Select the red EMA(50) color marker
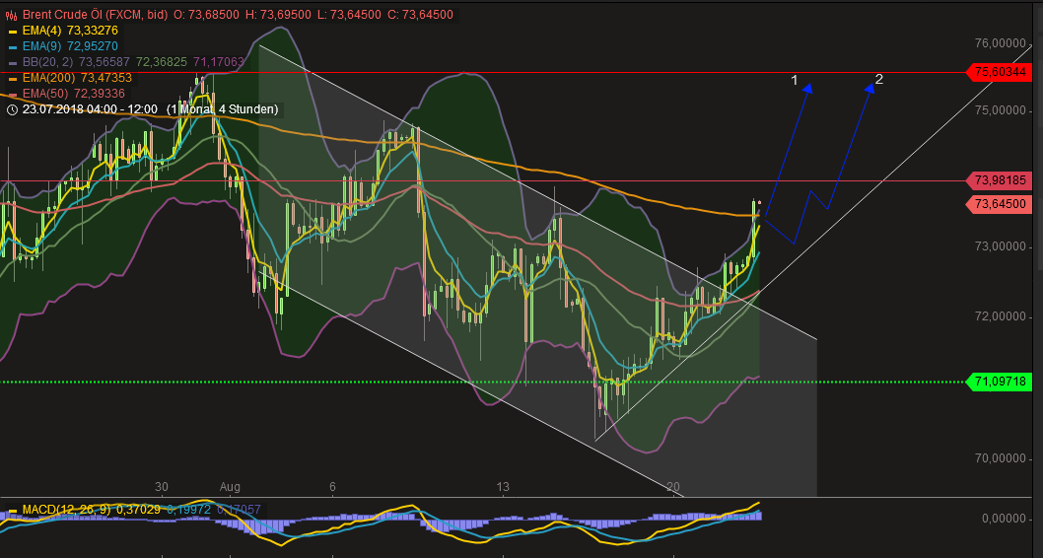1043x558 pixels. pos(12,94)
